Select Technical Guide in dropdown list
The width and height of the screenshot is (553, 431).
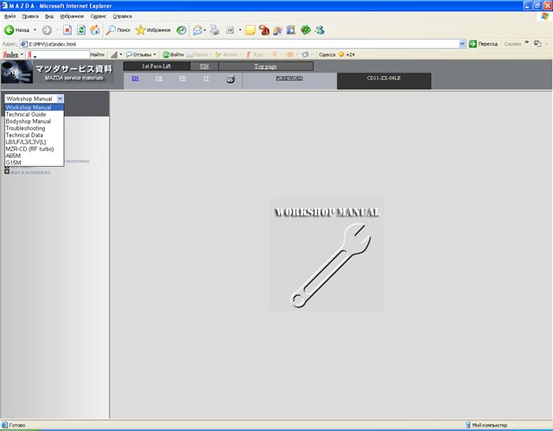point(35,115)
